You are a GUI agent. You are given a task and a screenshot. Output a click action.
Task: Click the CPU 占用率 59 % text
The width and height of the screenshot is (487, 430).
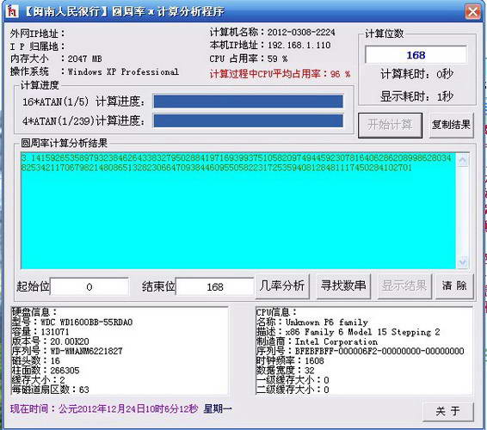249,58
